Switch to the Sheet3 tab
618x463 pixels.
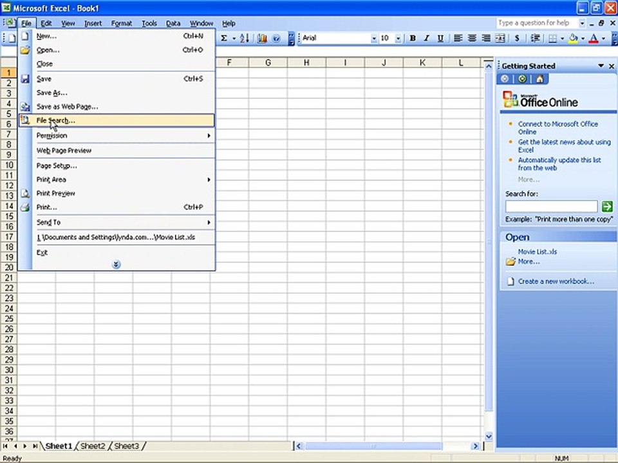127,446
